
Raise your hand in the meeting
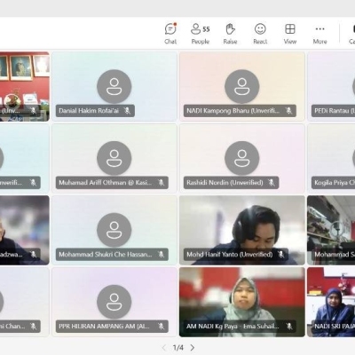click(x=230, y=34)
